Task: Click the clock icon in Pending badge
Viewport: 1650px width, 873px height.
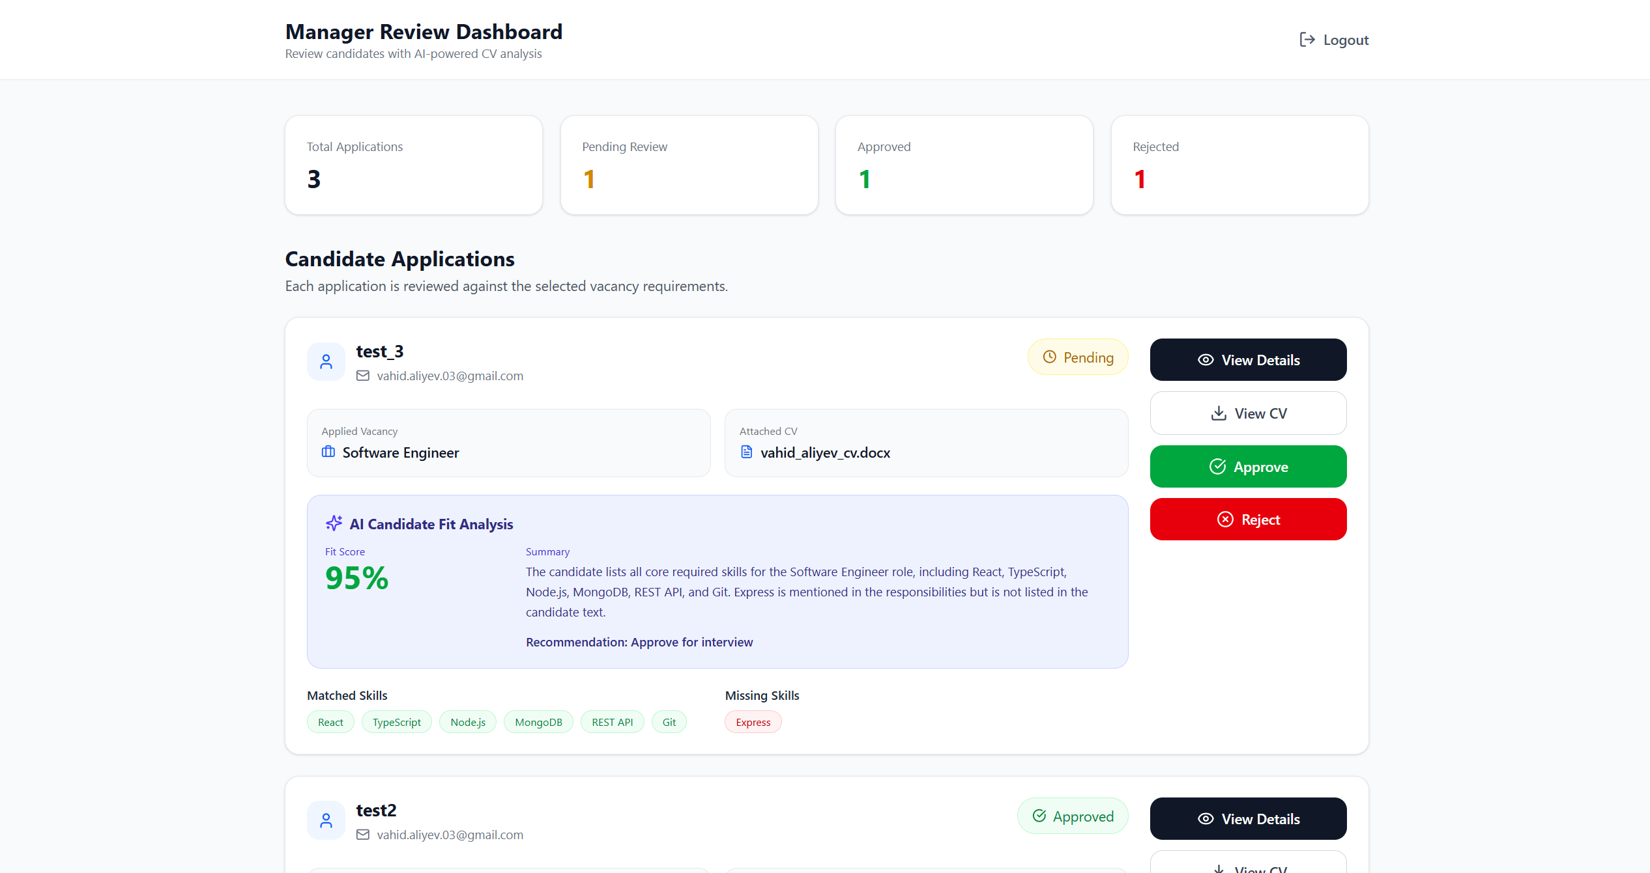Action: pos(1049,357)
